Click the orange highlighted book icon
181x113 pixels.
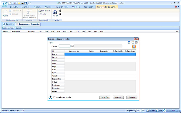point(134,46)
